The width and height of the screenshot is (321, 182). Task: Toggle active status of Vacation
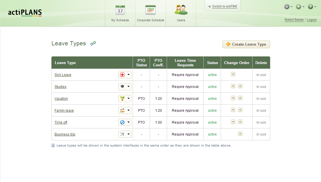pos(212,99)
